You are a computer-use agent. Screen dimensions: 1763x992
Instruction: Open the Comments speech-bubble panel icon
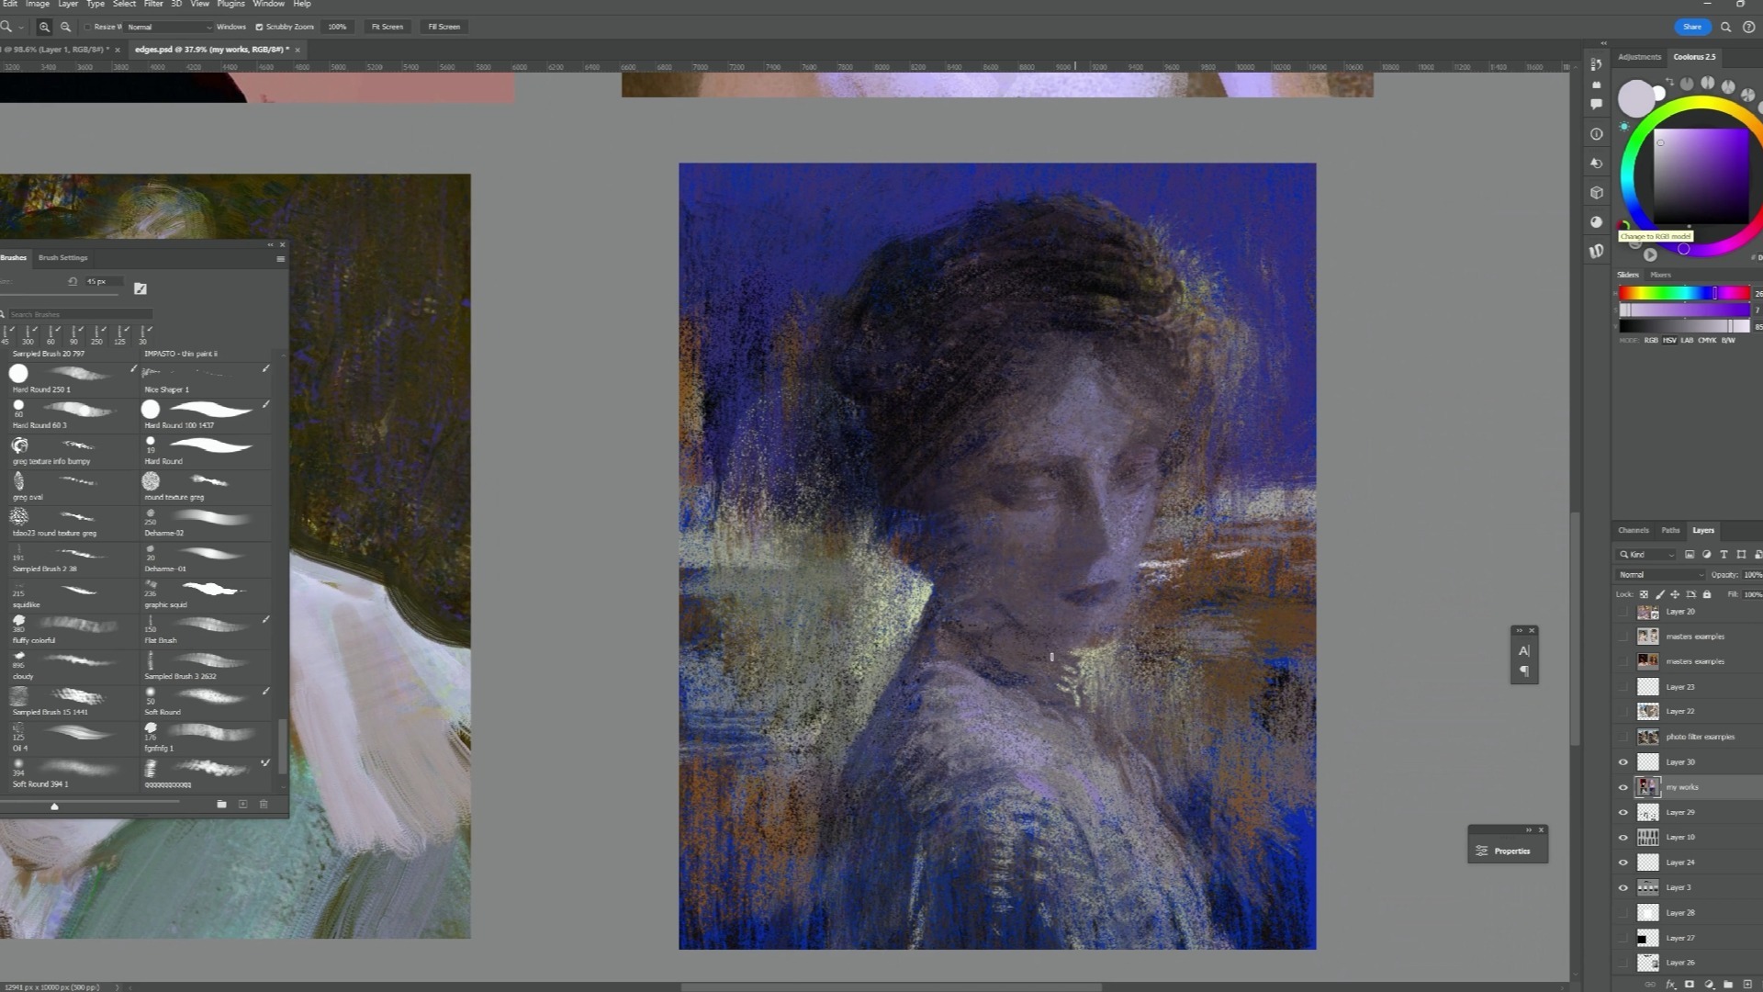click(x=1597, y=104)
